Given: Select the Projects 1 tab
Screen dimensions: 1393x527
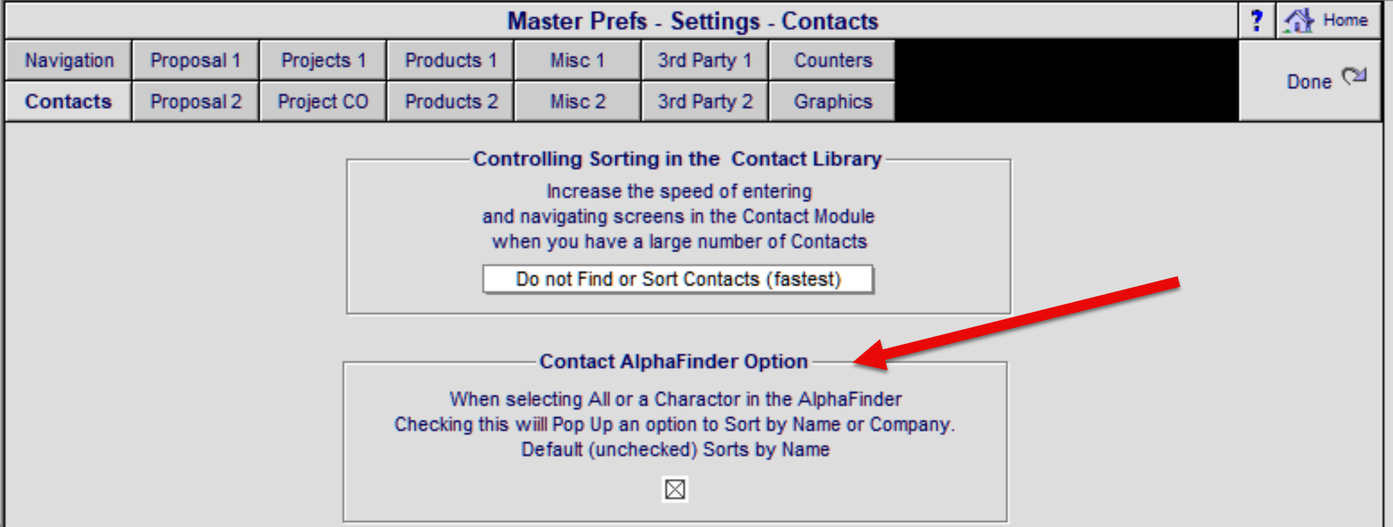Looking at the screenshot, I should (323, 60).
